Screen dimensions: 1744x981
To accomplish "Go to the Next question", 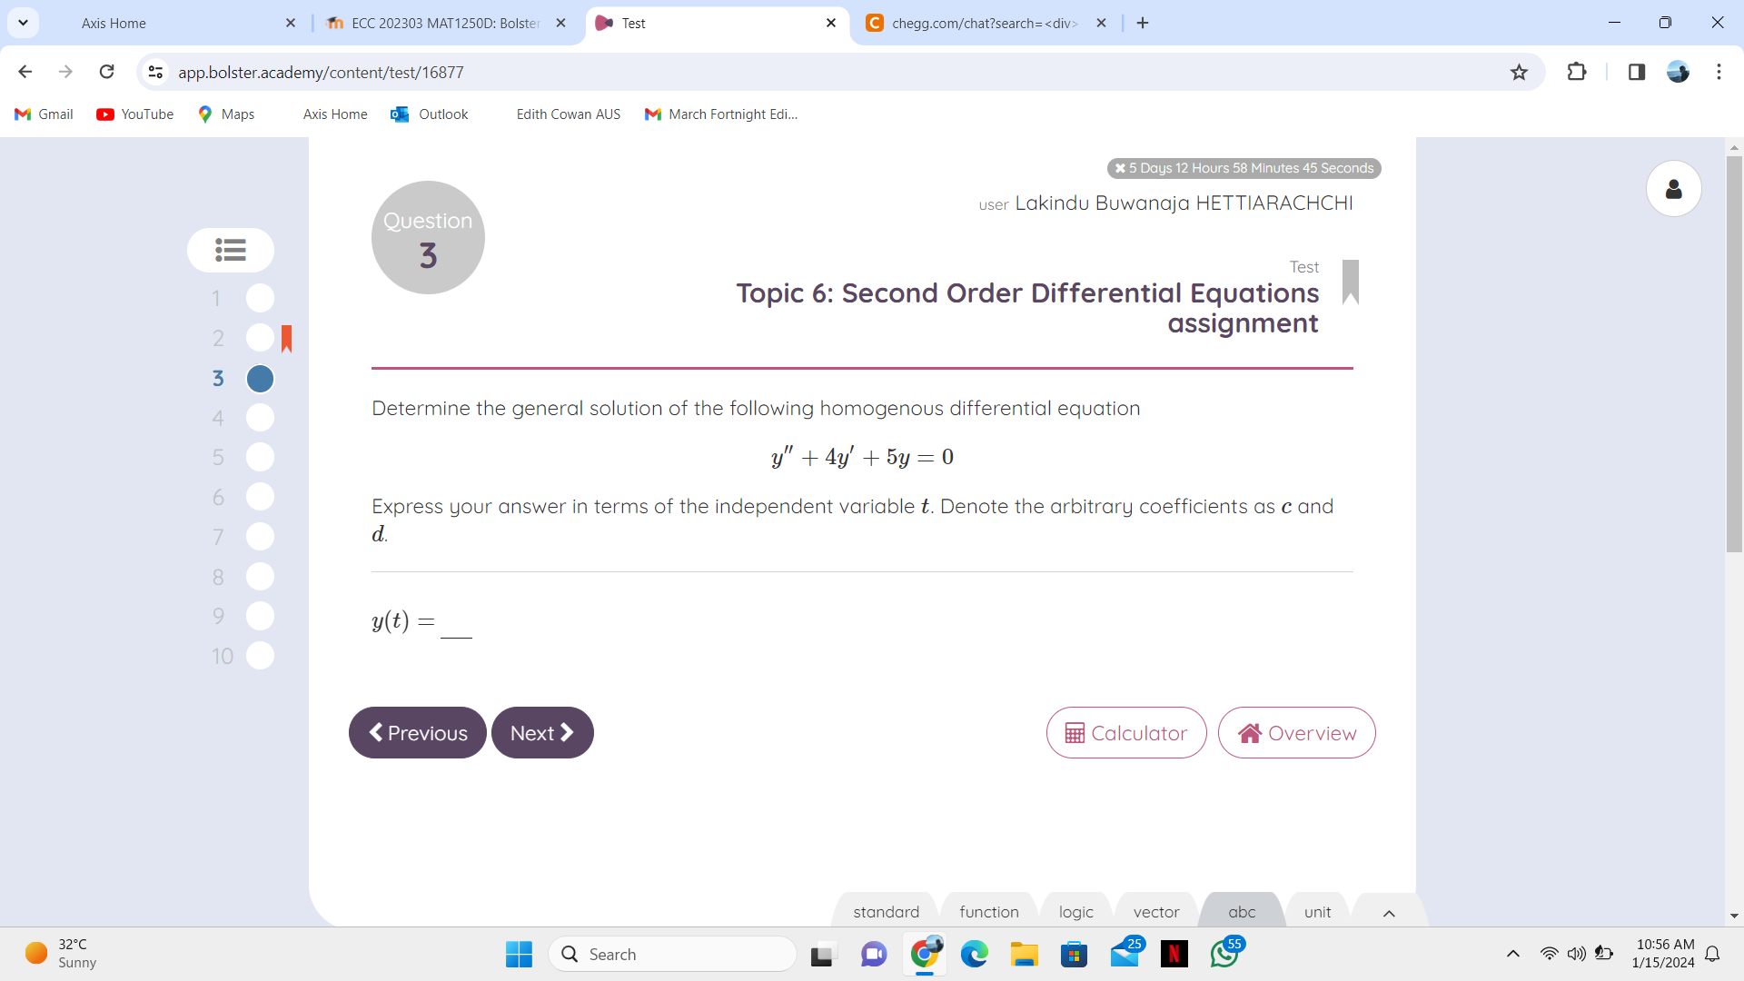I will click(x=542, y=733).
